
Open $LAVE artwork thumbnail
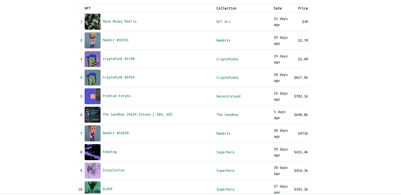click(x=92, y=187)
